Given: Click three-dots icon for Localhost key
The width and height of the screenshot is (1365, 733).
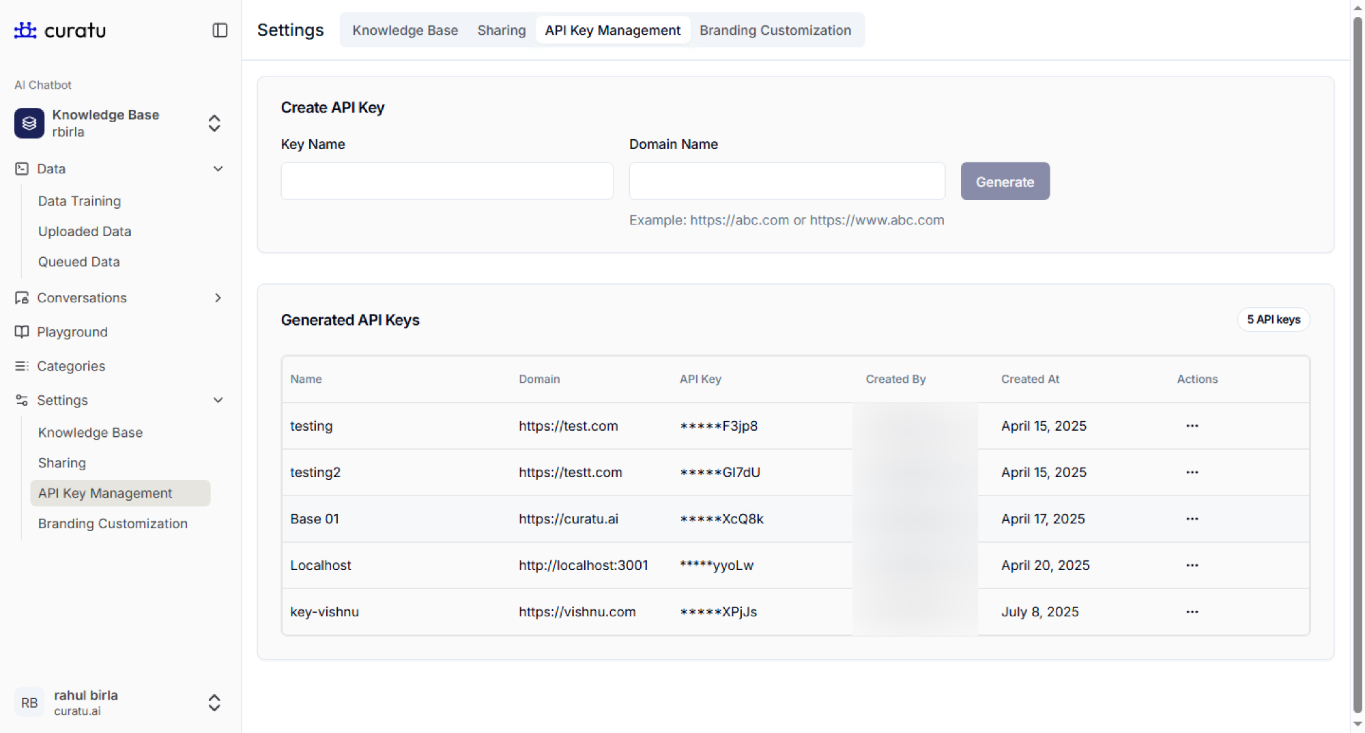Looking at the screenshot, I should [x=1192, y=565].
